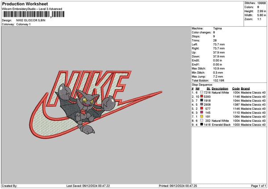
Task: Select stitch count 5393 in stop row 2
Action: tap(207, 97)
